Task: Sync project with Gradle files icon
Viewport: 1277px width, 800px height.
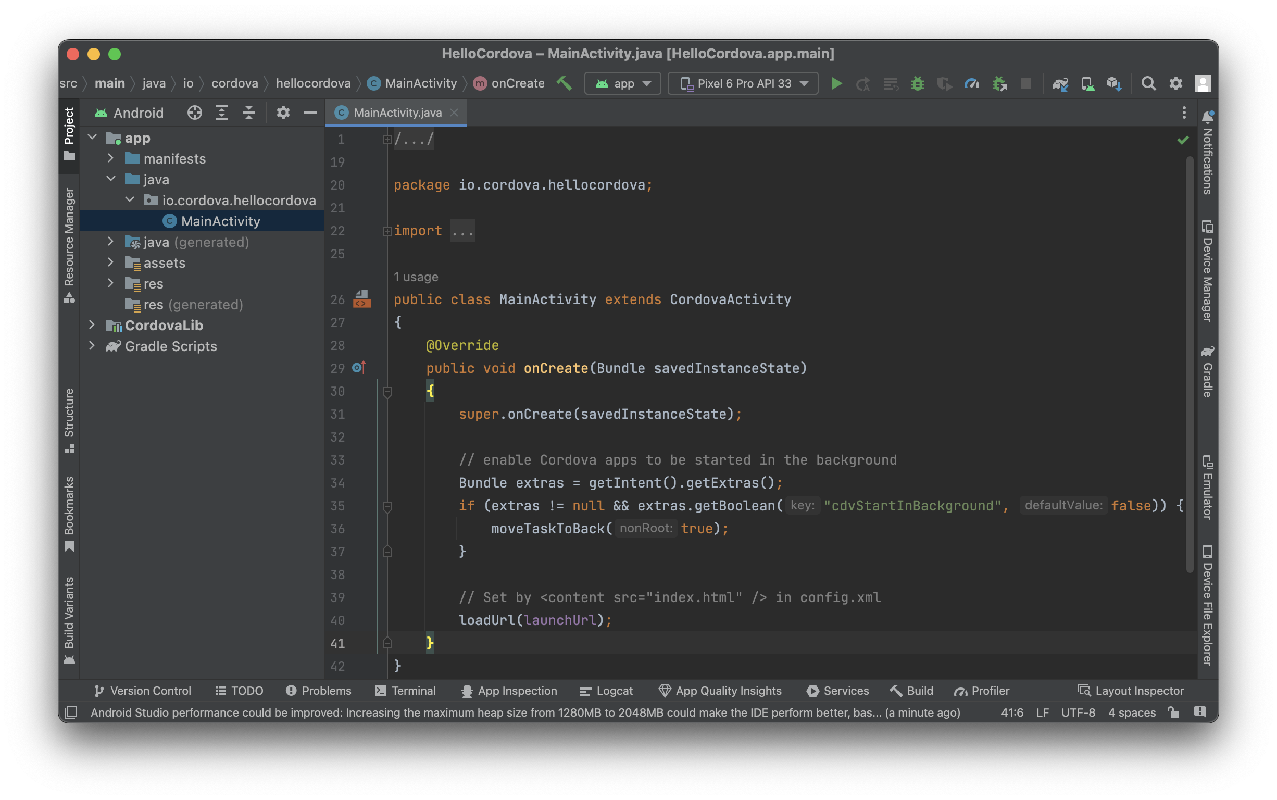Action: pyautogui.click(x=1060, y=84)
